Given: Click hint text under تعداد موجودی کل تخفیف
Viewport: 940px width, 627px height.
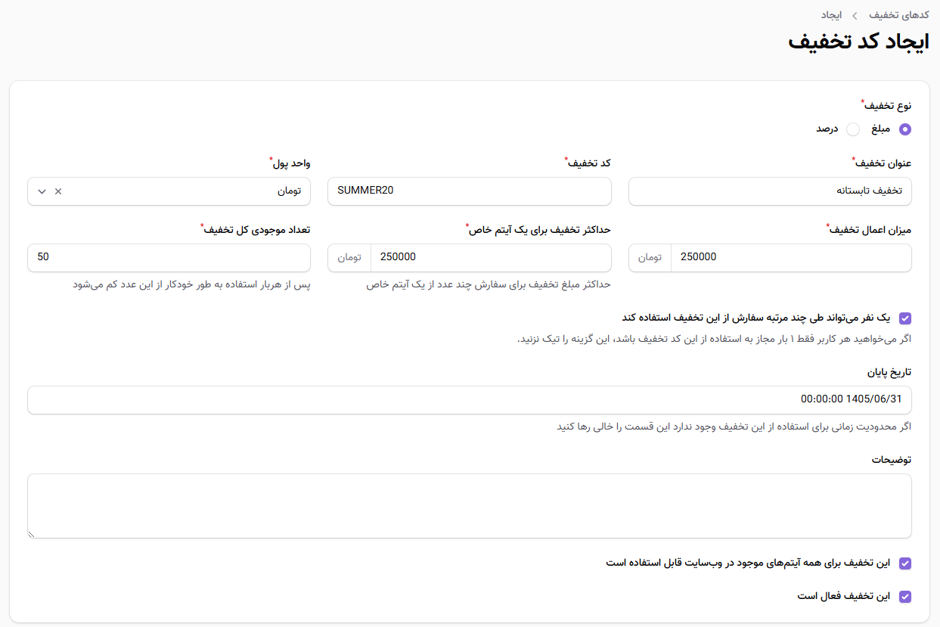Looking at the screenshot, I should [x=192, y=284].
